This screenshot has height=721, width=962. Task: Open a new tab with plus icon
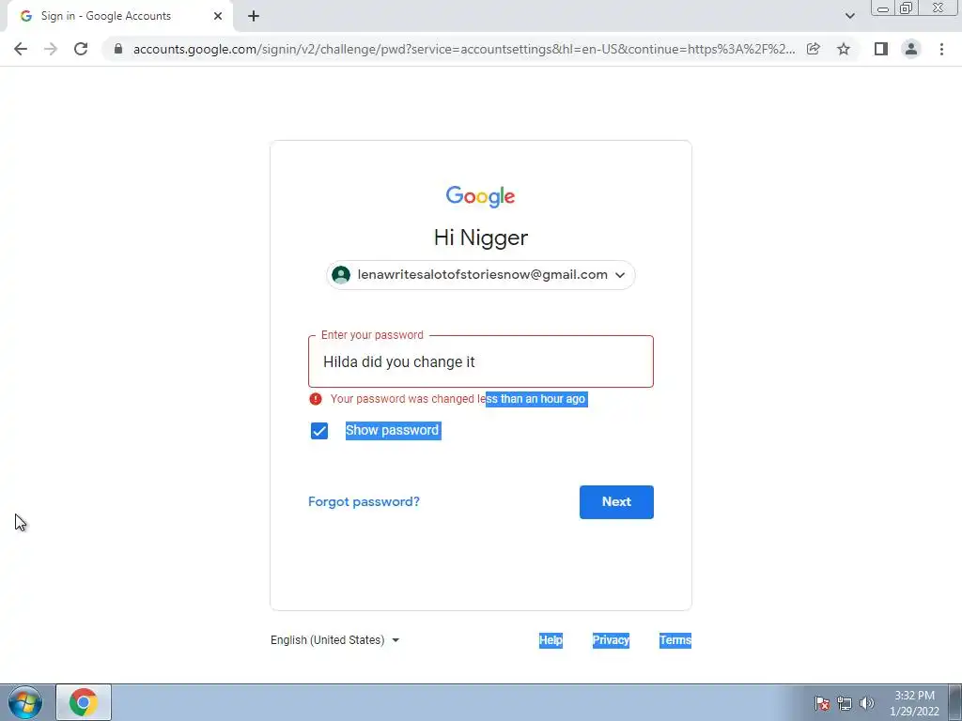(x=254, y=16)
